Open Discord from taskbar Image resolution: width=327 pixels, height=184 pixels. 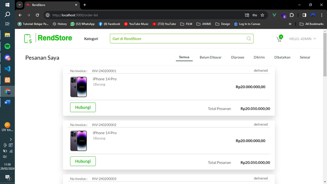(x=7, y=58)
